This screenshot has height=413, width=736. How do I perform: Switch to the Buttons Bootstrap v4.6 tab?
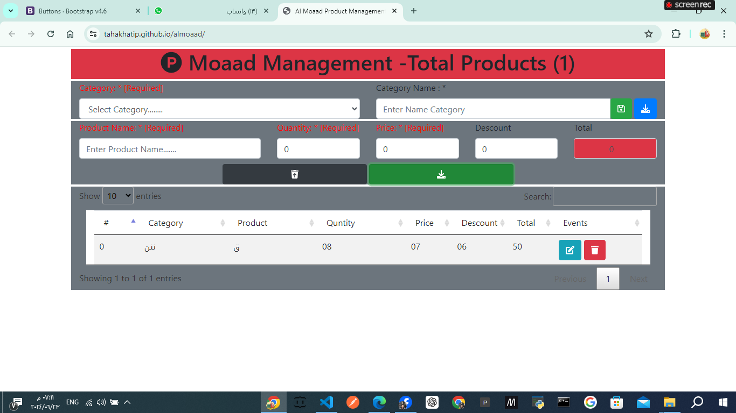pos(84,11)
